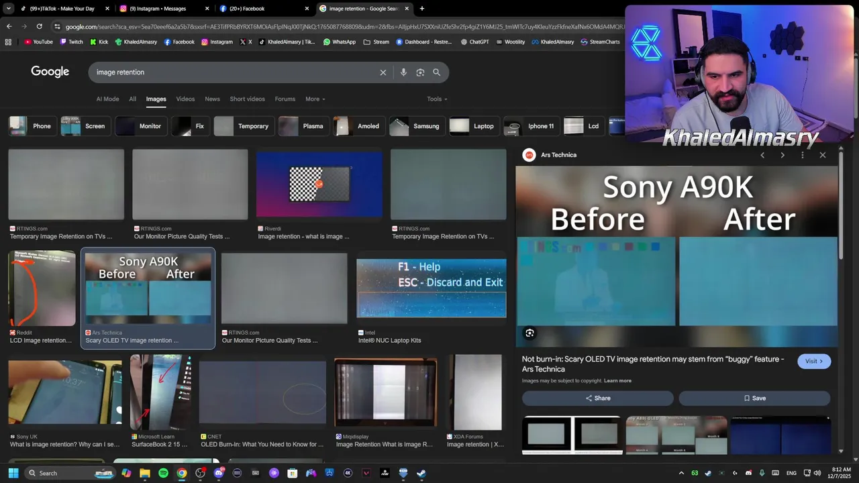
Task: Submit search with magnifying glass icon
Action: [x=437, y=72]
